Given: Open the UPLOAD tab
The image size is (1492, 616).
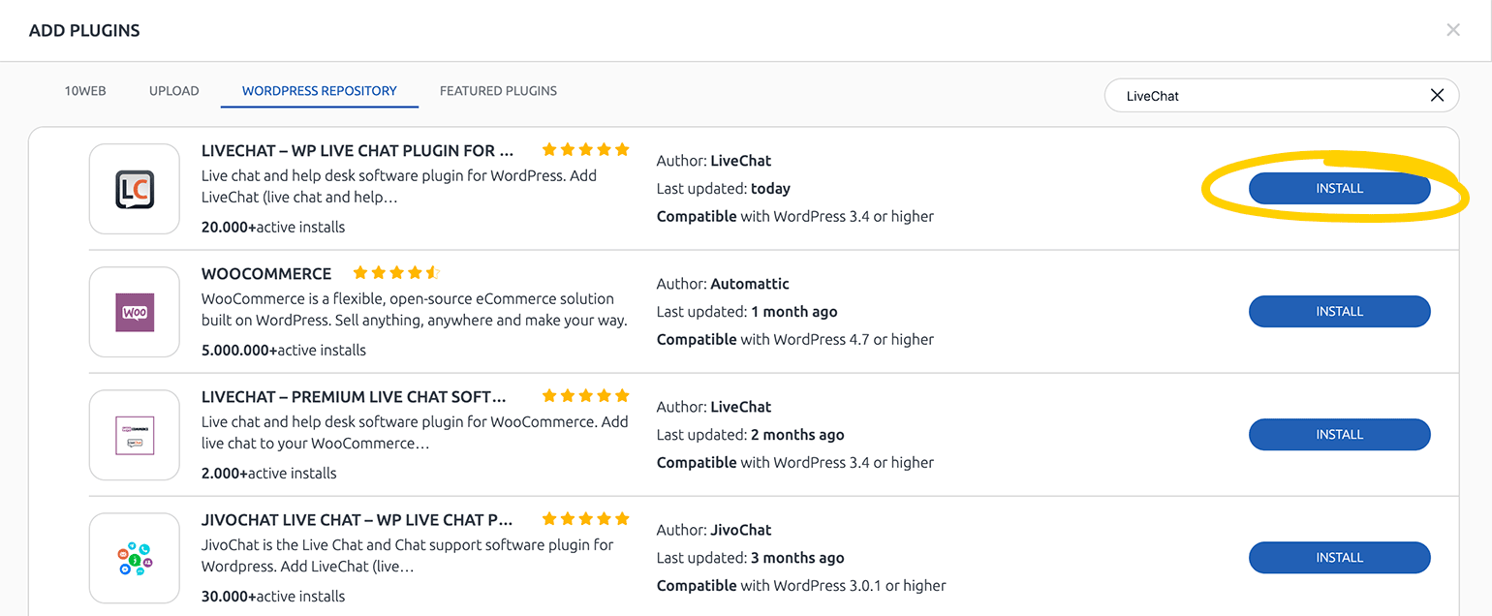Looking at the screenshot, I should point(173,90).
